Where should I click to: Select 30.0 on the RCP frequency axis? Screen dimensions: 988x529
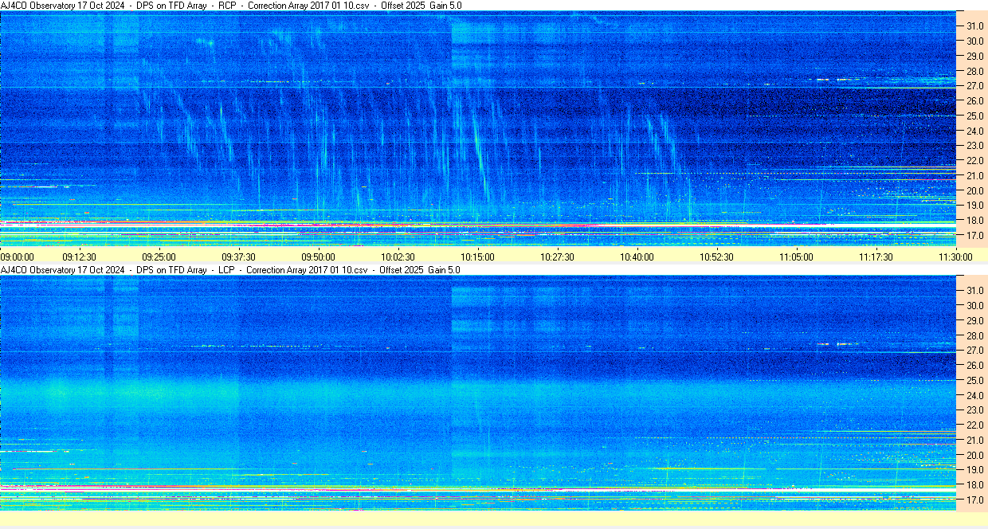[x=975, y=41]
